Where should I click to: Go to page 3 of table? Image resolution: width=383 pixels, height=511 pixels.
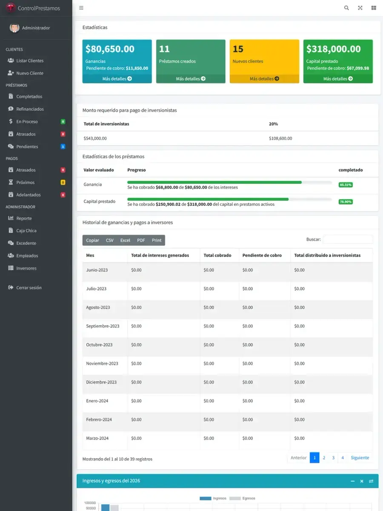[333, 458]
